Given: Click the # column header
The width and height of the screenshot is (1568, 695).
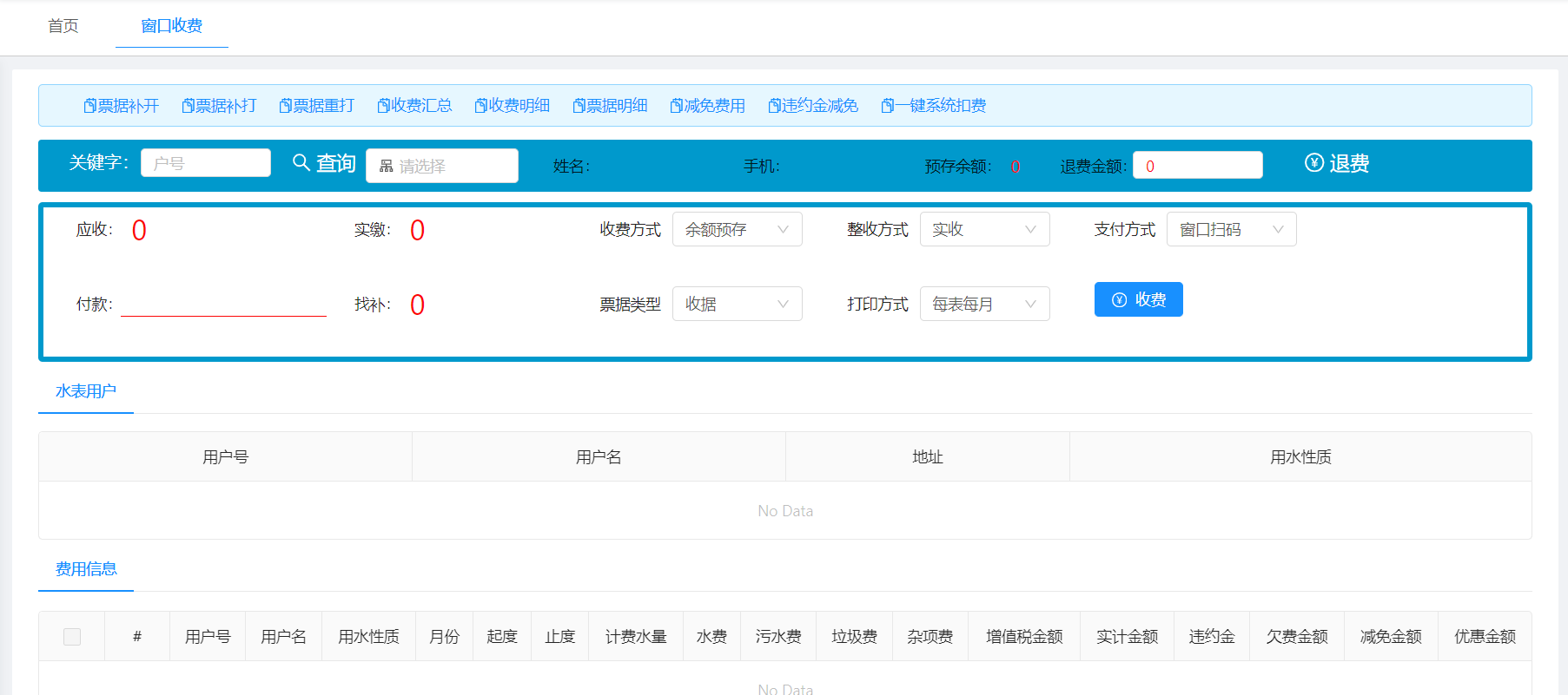Looking at the screenshot, I should pyautogui.click(x=137, y=637).
